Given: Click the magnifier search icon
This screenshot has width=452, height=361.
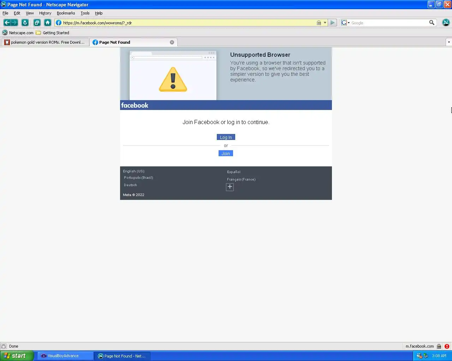Looking at the screenshot, I should point(432,23).
